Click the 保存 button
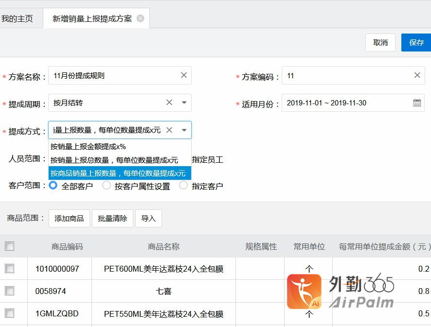431x327 pixels. 416,43
